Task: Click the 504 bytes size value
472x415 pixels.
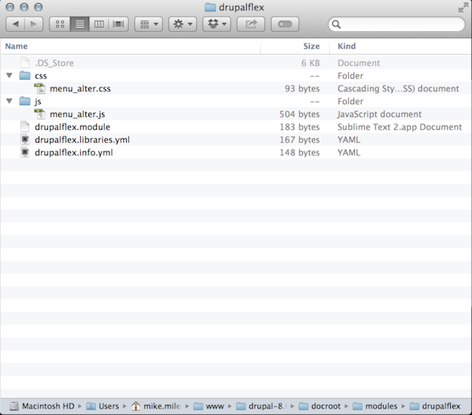Action: click(x=300, y=114)
